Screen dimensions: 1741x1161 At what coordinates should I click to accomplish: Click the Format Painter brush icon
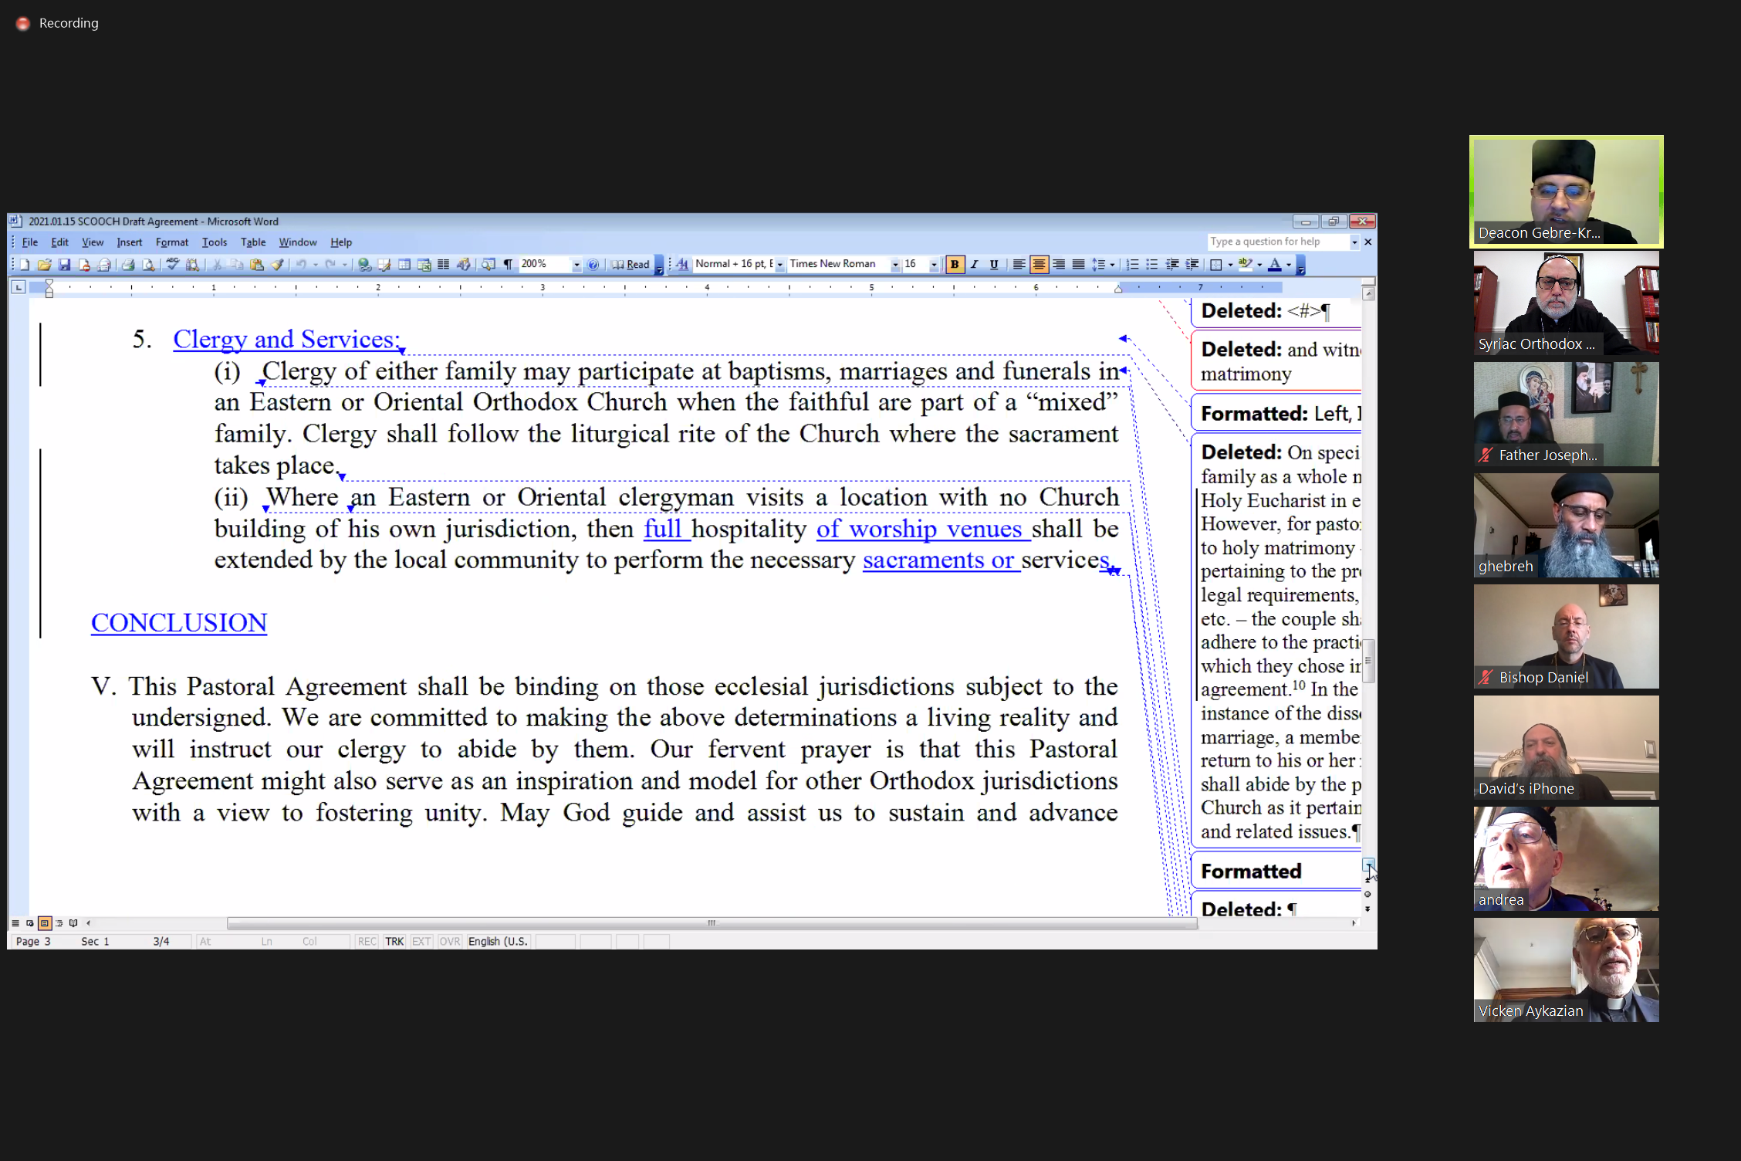pyautogui.click(x=277, y=265)
